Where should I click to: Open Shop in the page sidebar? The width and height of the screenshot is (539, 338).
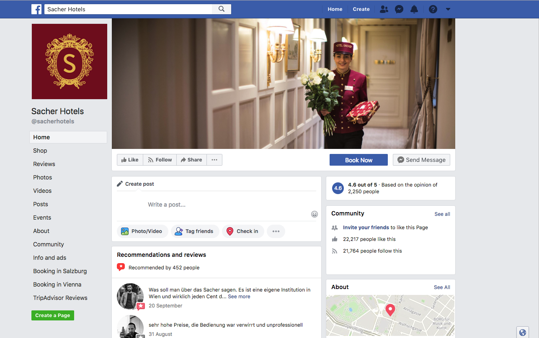[x=40, y=151]
